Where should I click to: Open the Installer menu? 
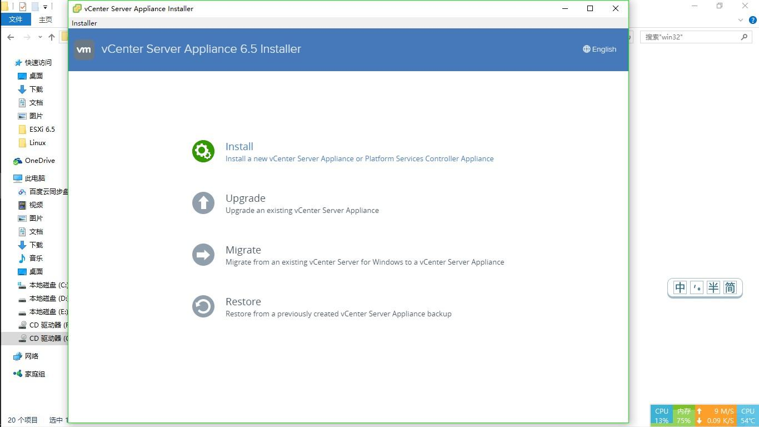click(84, 23)
